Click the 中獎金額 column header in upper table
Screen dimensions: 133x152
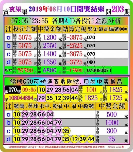[50, 29]
